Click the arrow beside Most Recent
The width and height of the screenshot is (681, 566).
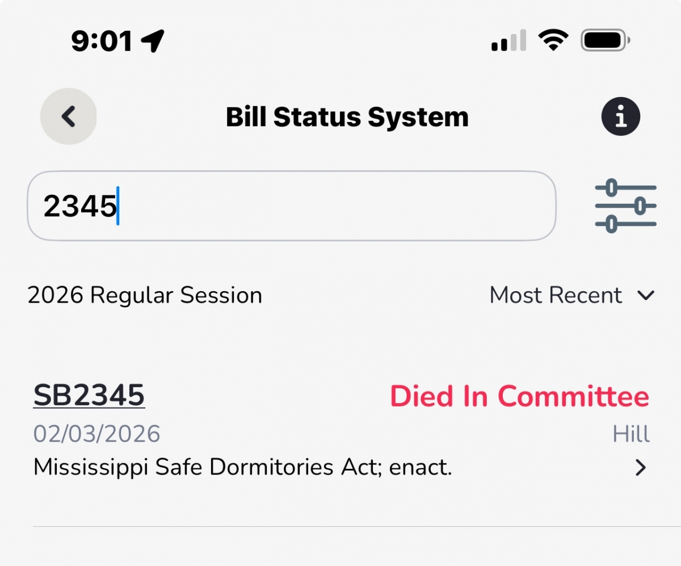point(646,295)
